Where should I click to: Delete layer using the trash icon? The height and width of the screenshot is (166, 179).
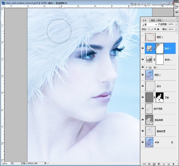click(x=173, y=164)
